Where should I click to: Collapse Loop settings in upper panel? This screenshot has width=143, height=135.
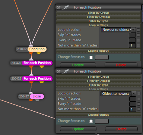tap(98, 25)
